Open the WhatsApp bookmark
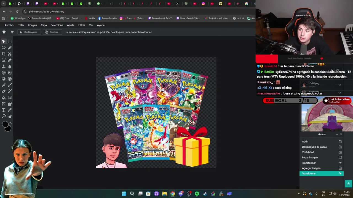The width and height of the screenshot is (353, 198). 18,18
